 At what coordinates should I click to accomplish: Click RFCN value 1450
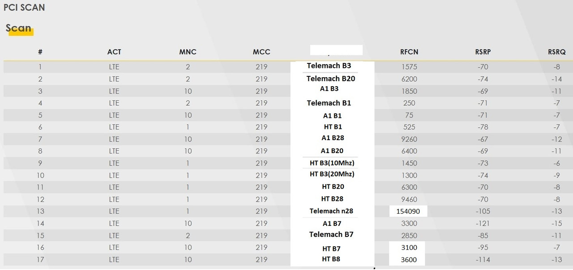tap(409, 163)
